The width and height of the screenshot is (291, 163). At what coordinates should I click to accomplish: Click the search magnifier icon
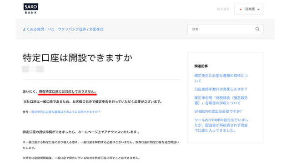(x=257, y=29)
